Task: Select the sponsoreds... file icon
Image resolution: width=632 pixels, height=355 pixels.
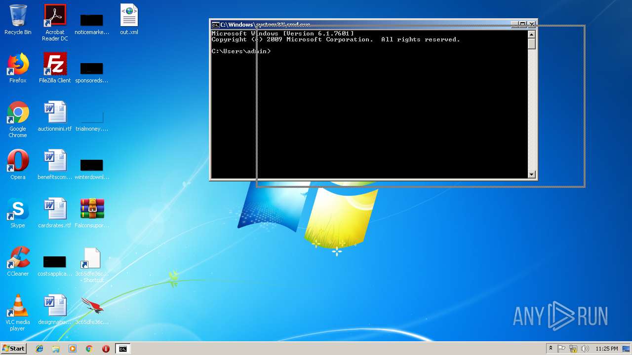Action: coord(92,71)
